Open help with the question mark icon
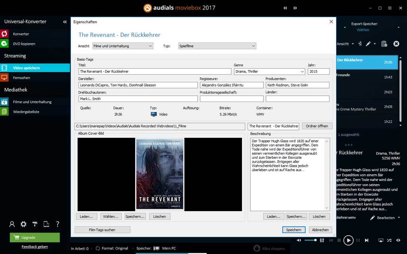 [58, 224]
